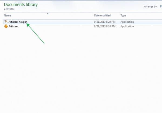Sort by the Type column header
This screenshot has height=113, width=162.
click(x=123, y=15)
